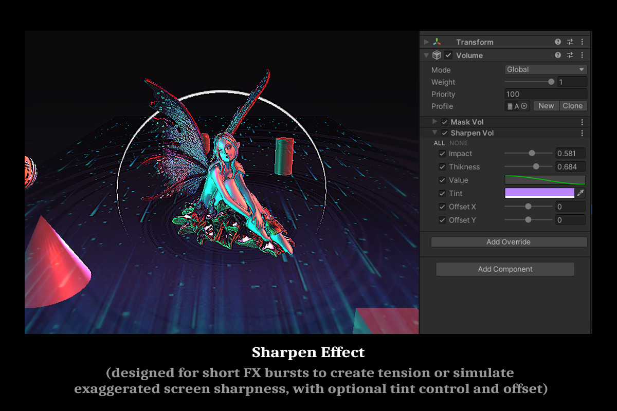Create a New volume profile
617x411 pixels.
546,105
